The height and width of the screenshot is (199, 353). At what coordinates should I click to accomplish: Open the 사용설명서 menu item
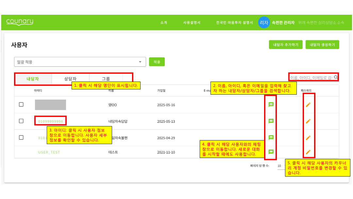pos(192,23)
